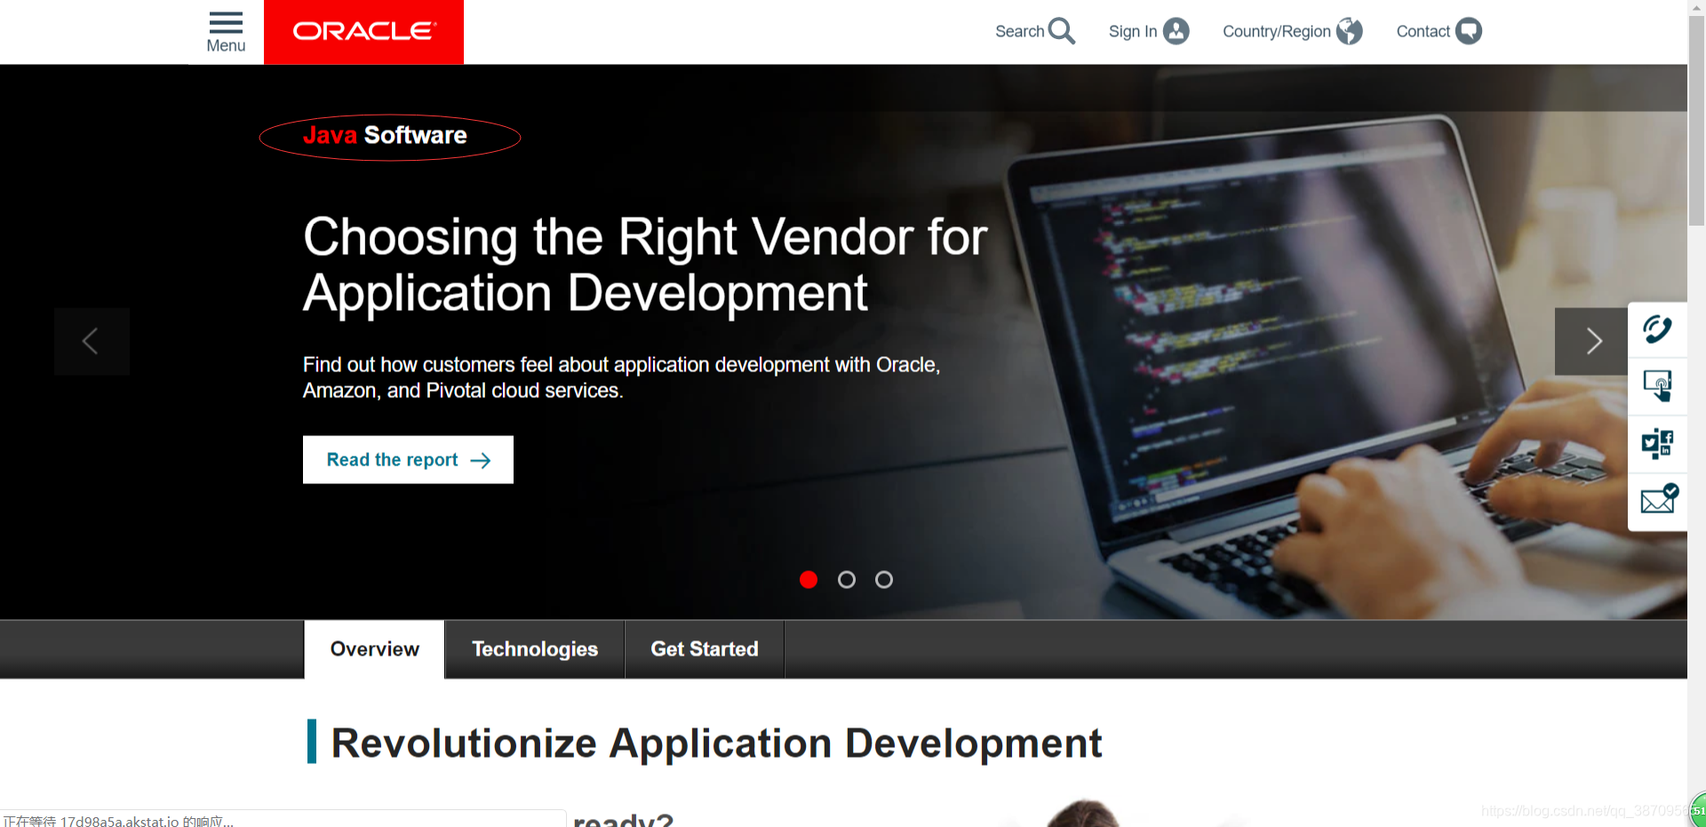The height and width of the screenshot is (827, 1706).
Task: Select the third carousel dot
Action: coord(884,579)
